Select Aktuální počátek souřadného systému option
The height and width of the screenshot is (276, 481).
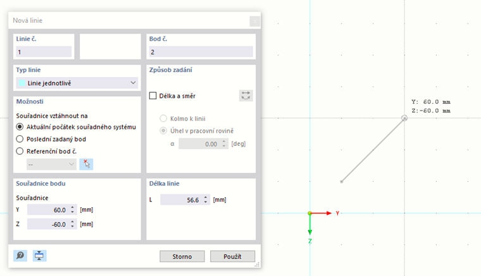(20, 127)
